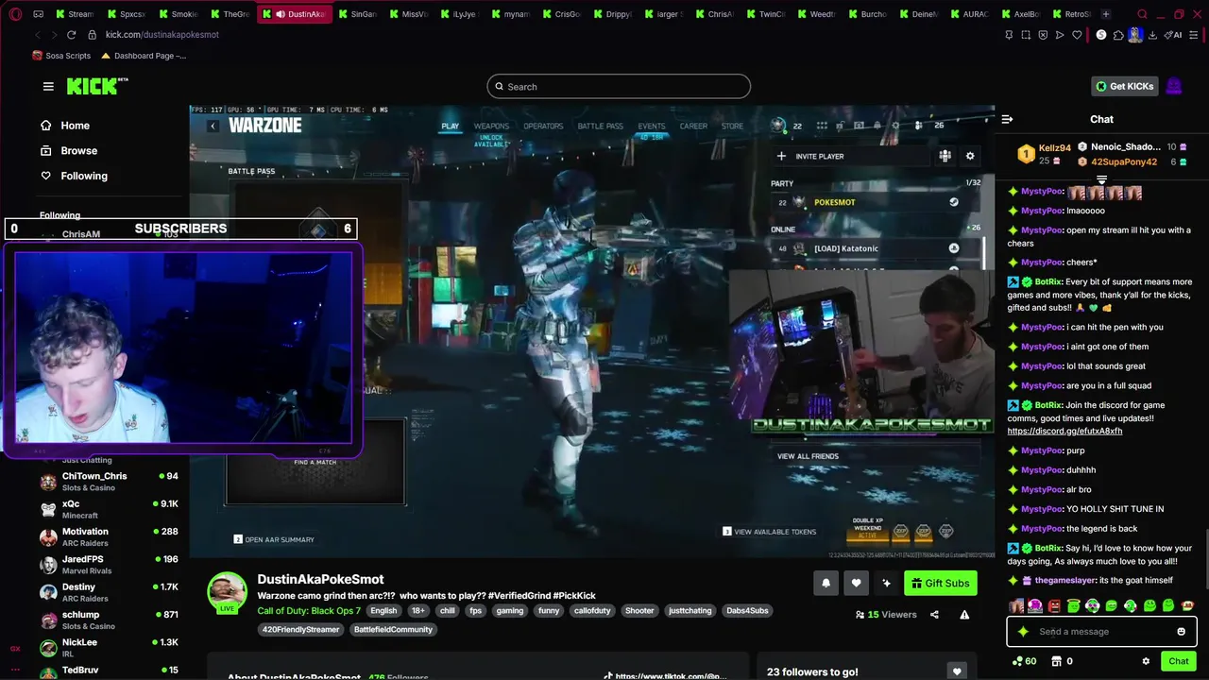Open ChiTown_Chris channel in sidebar
Screen dimensions: 1209x680
point(109,482)
